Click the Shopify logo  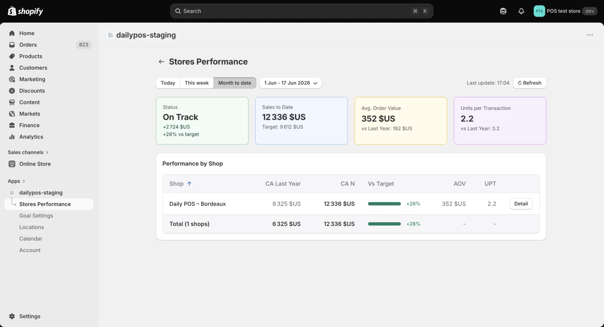point(25,11)
